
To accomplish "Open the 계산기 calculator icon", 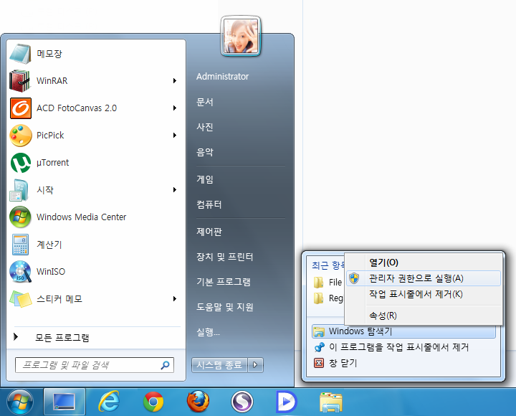I will (x=20, y=245).
